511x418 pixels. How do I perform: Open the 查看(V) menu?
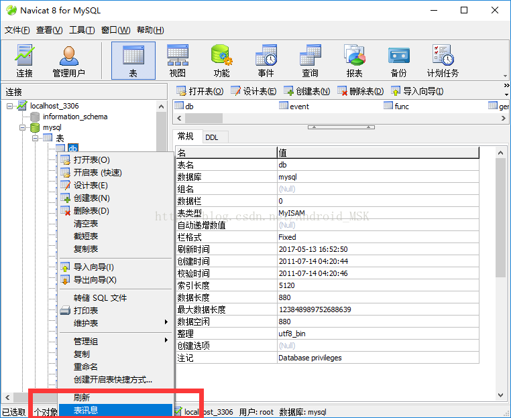pos(49,30)
